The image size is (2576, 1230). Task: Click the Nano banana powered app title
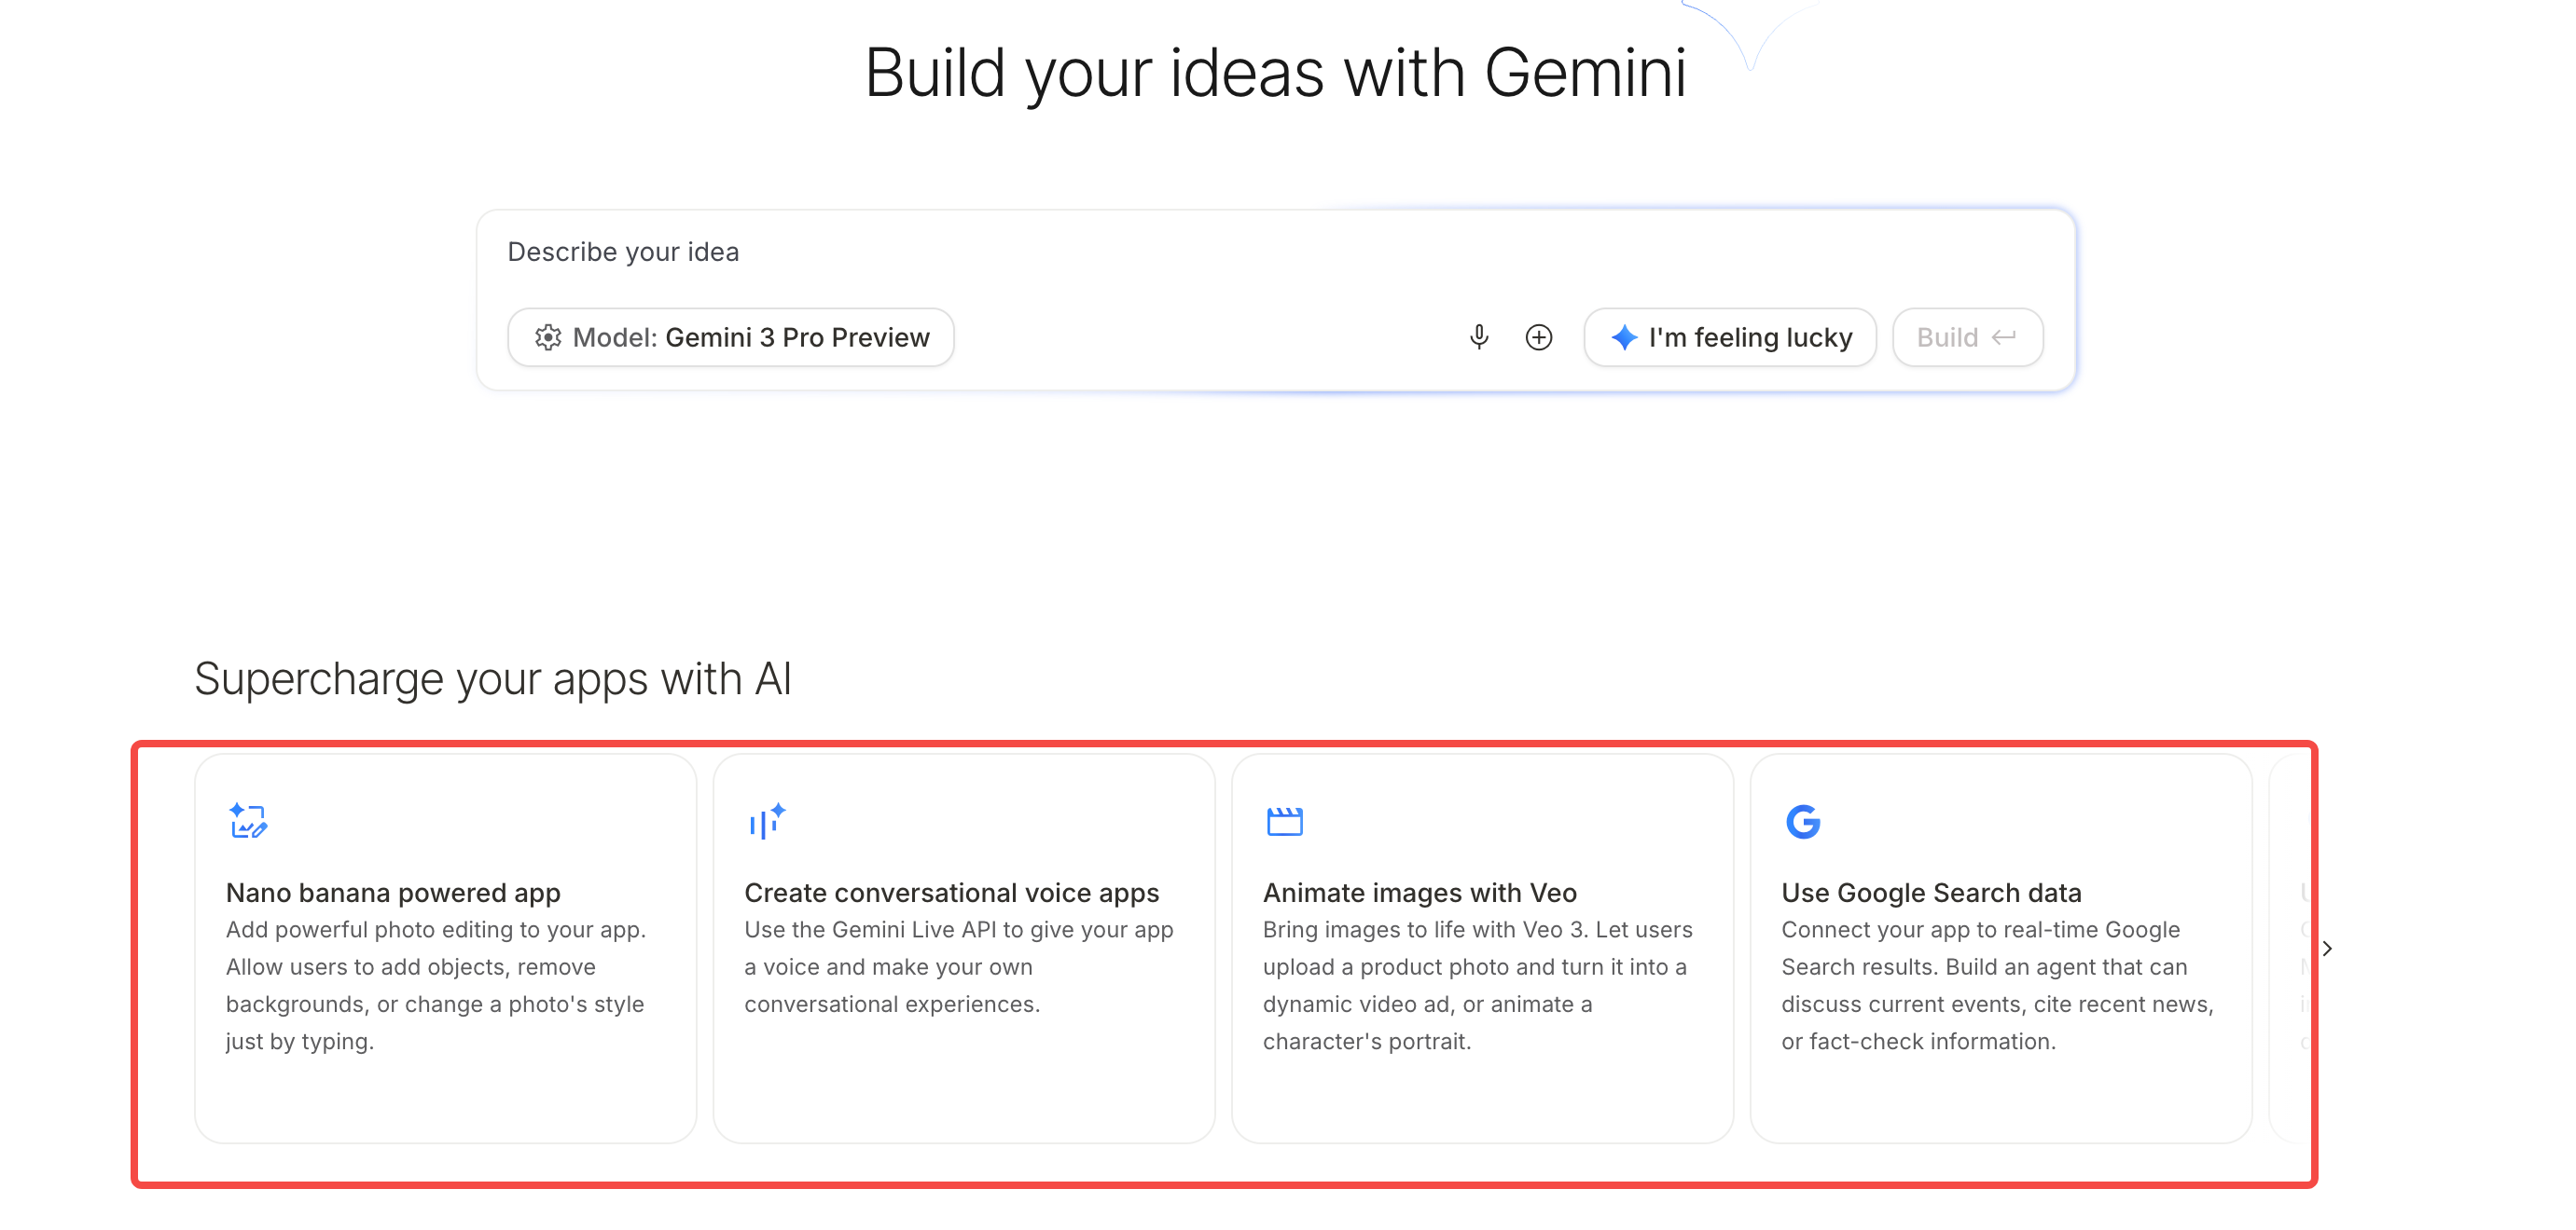(x=393, y=893)
